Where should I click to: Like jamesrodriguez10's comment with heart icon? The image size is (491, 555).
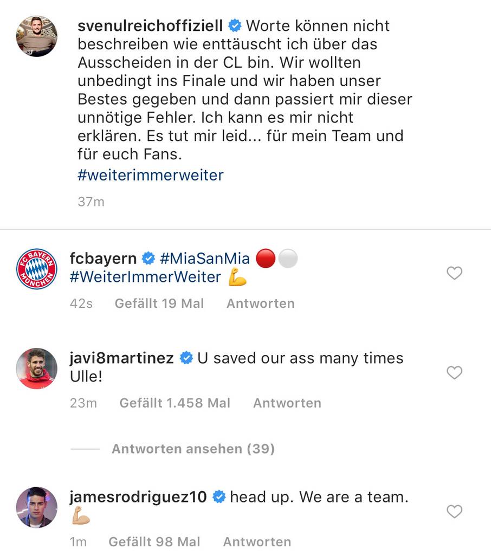pos(454,511)
